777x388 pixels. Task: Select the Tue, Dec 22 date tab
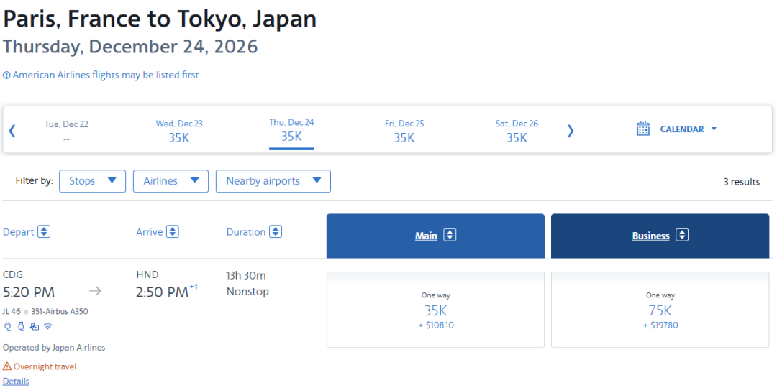(66, 131)
